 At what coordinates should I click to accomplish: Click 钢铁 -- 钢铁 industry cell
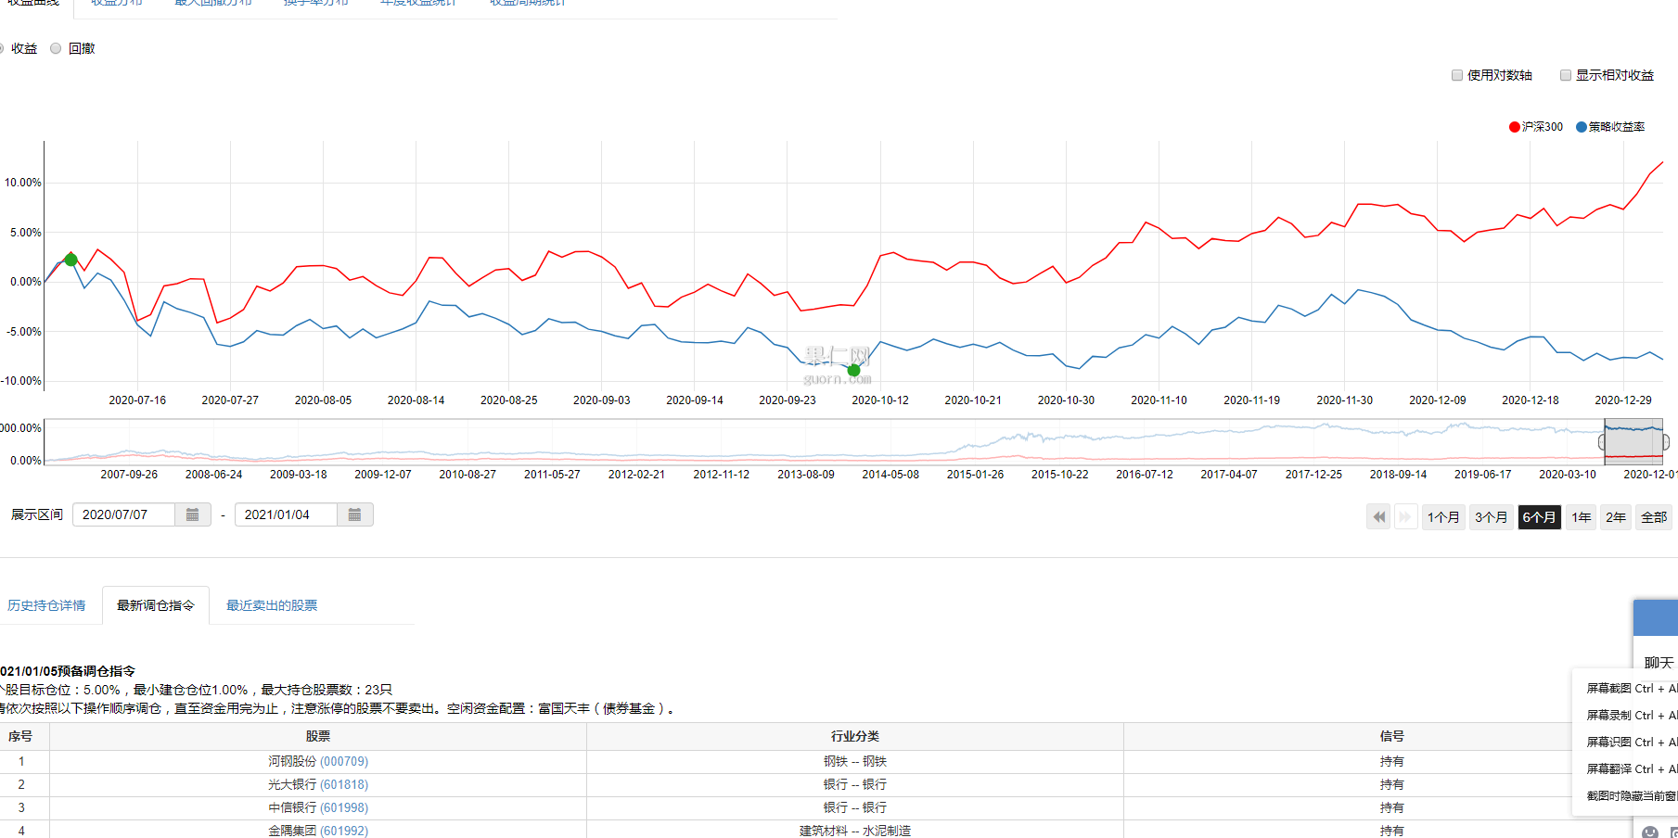[x=855, y=761]
